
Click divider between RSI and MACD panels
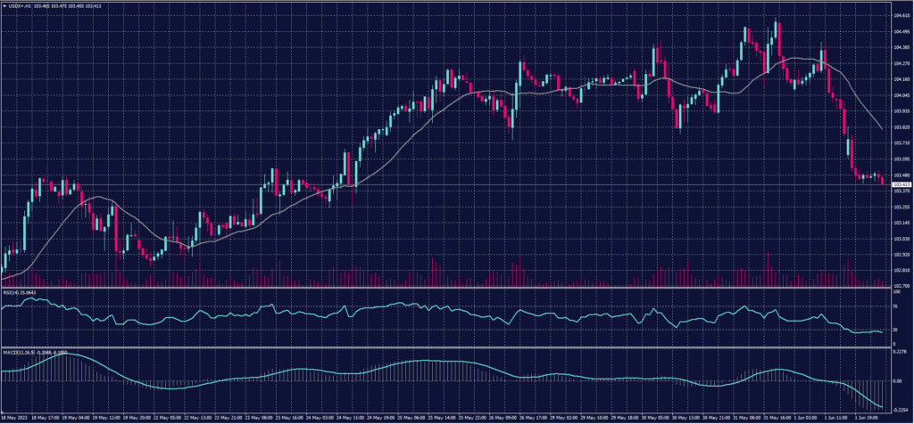coord(446,347)
